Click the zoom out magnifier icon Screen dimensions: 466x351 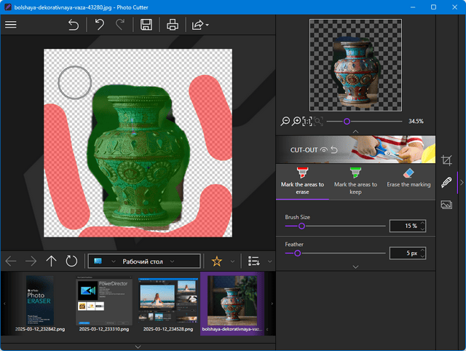click(x=285, y=121)
